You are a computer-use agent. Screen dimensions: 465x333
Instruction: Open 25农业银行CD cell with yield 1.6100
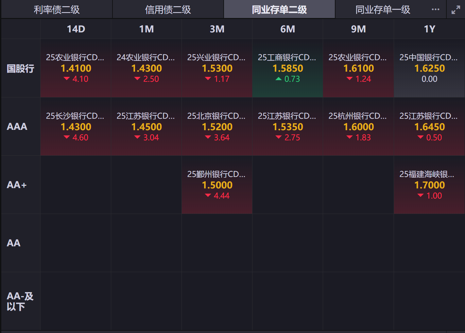click(358, 68)
